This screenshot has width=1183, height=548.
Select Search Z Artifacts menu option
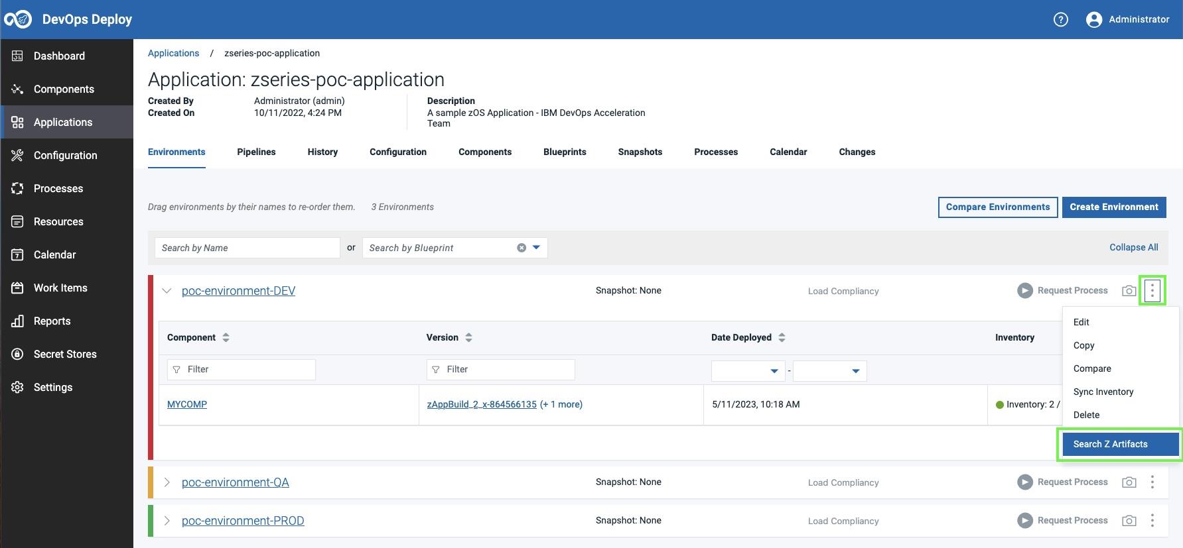coord(1110,444)
